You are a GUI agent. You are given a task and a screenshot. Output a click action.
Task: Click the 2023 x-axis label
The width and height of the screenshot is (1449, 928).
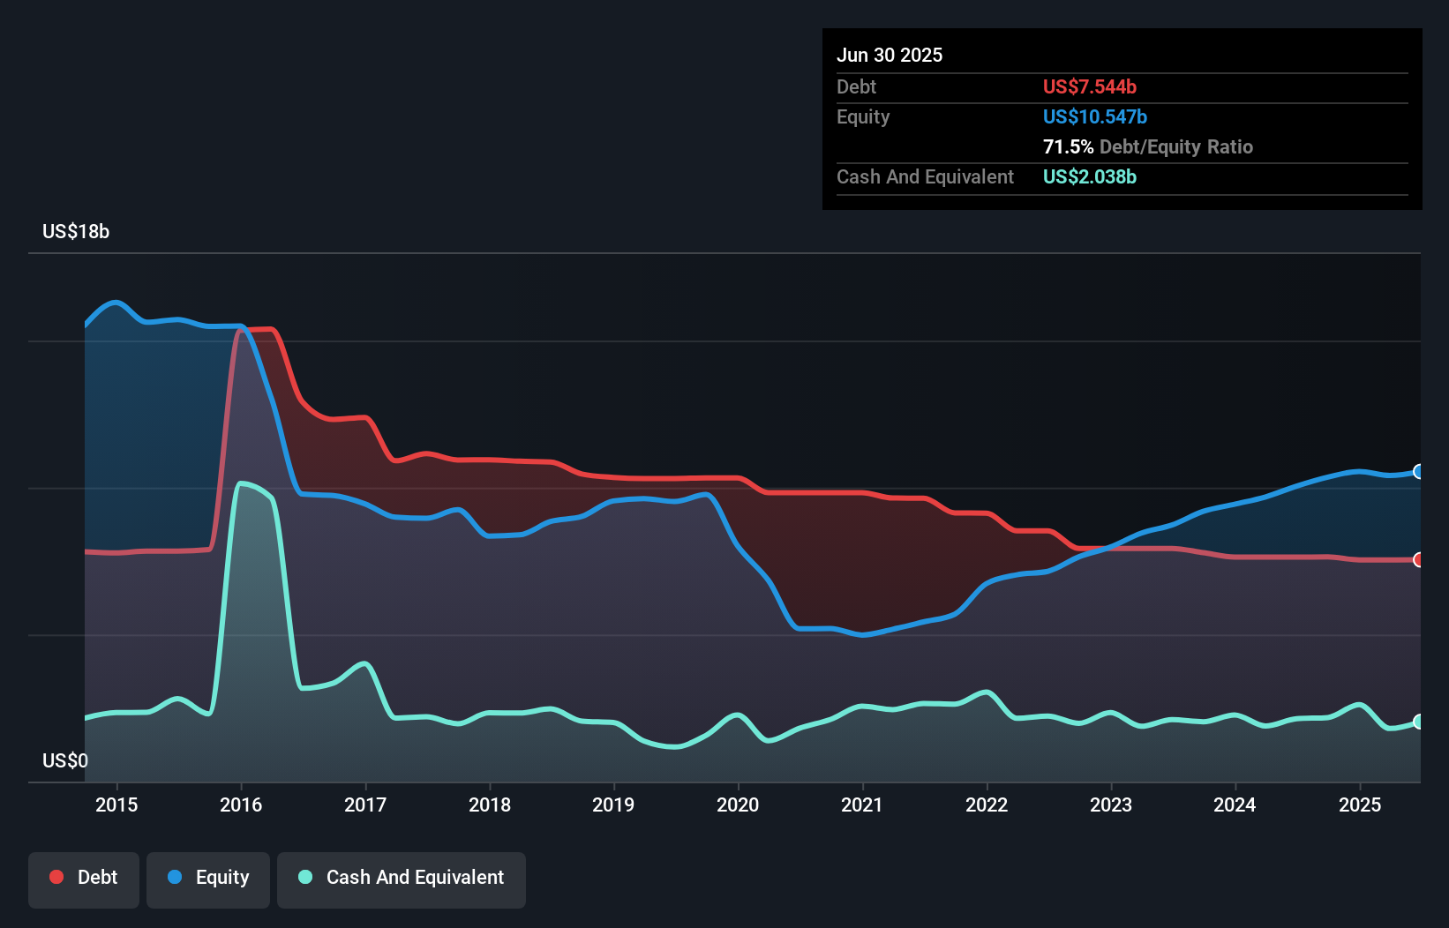1110,805
